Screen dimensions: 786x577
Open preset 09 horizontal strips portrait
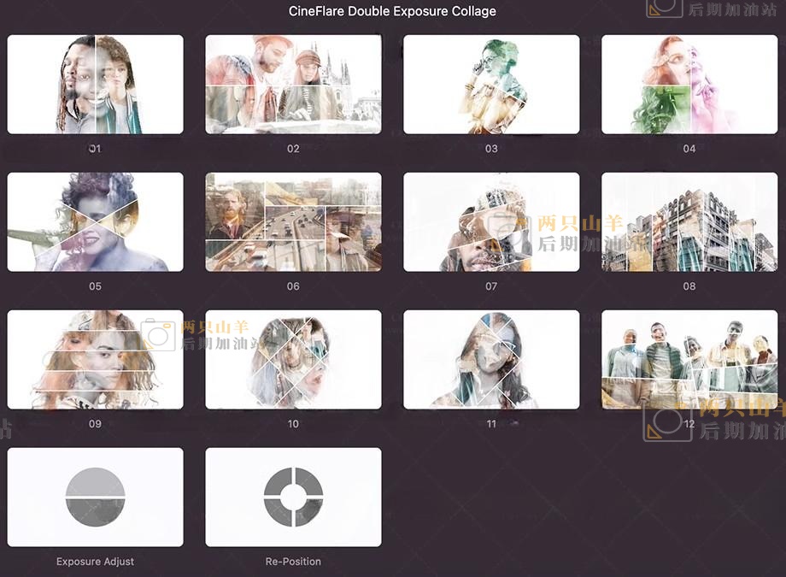pyautogui.click(x=95, y=360)
